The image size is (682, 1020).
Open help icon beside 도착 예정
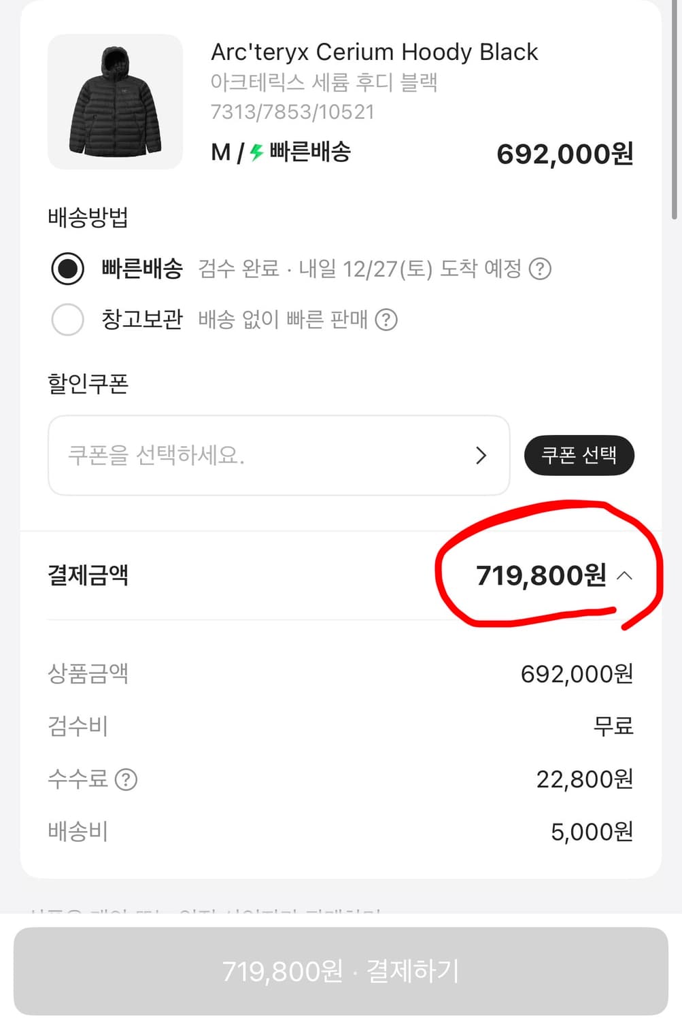(x=540, y=269)
